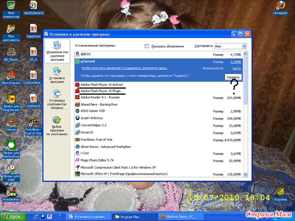Click the avast! Antivirus icon
295x221 pixels.
coord(77,118)
